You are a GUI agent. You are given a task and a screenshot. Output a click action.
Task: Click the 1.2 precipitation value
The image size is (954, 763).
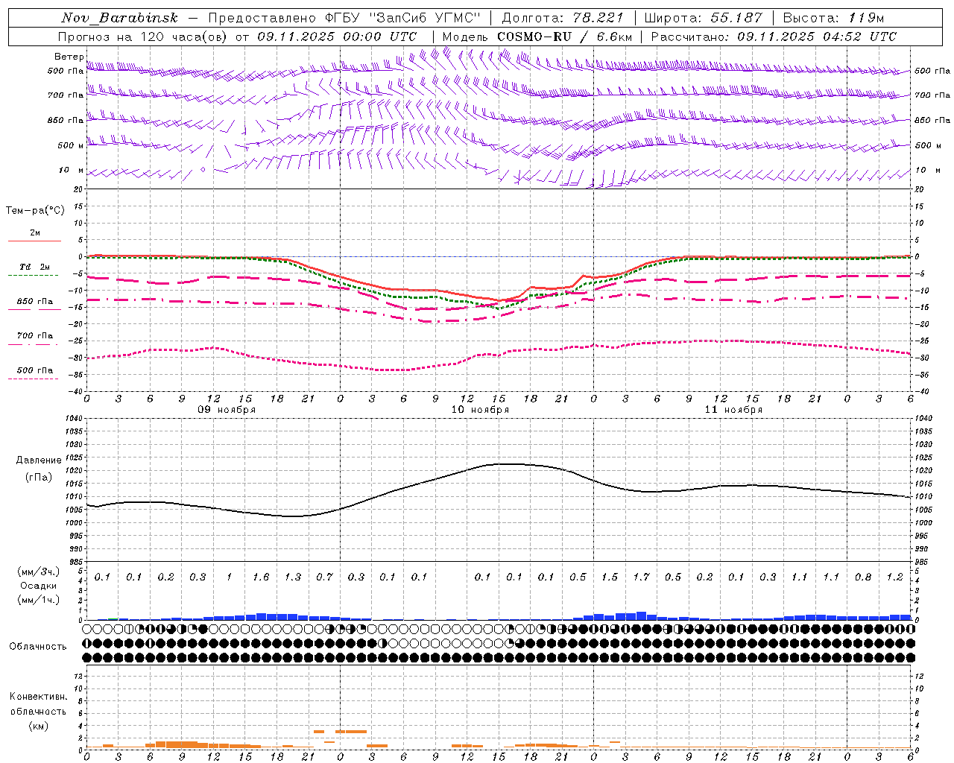[x=895, y=577]
